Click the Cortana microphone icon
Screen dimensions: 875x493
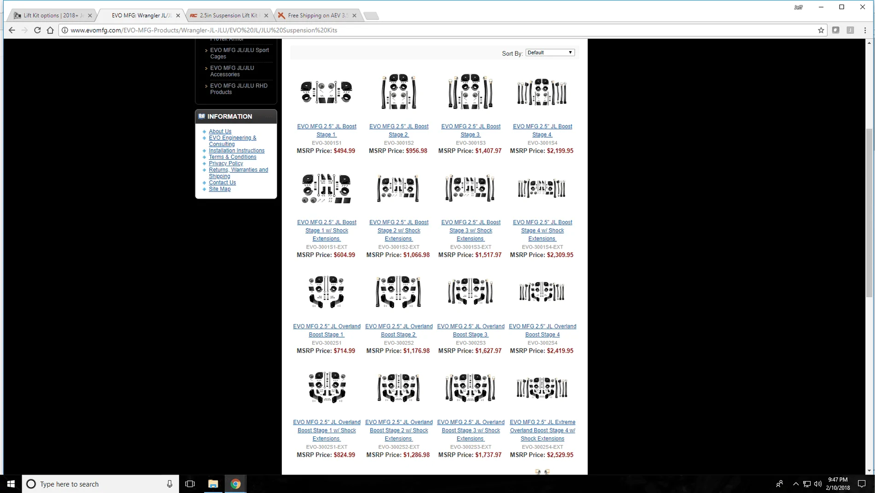pyautogui.click(x=169, y=484)
